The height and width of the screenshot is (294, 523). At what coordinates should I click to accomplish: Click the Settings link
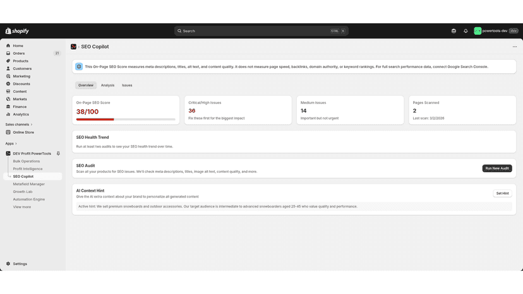(20, 264)
